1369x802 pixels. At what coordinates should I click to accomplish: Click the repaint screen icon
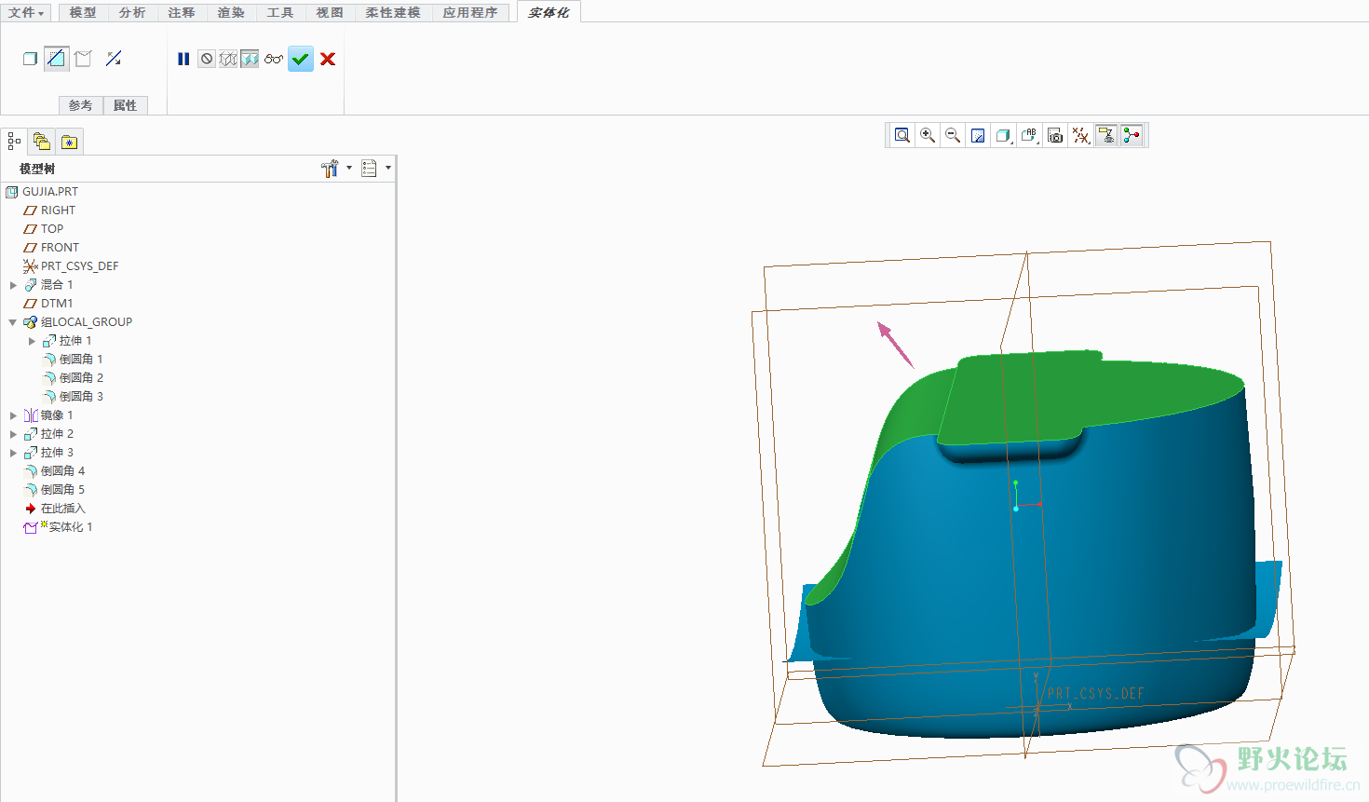978,135
